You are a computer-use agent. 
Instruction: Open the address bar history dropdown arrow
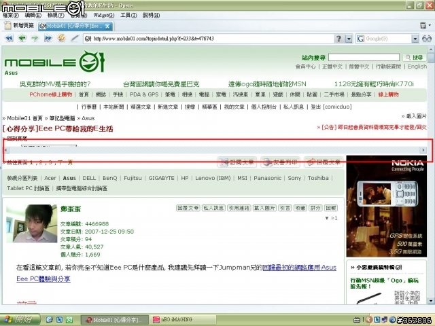tap(349, 39)
